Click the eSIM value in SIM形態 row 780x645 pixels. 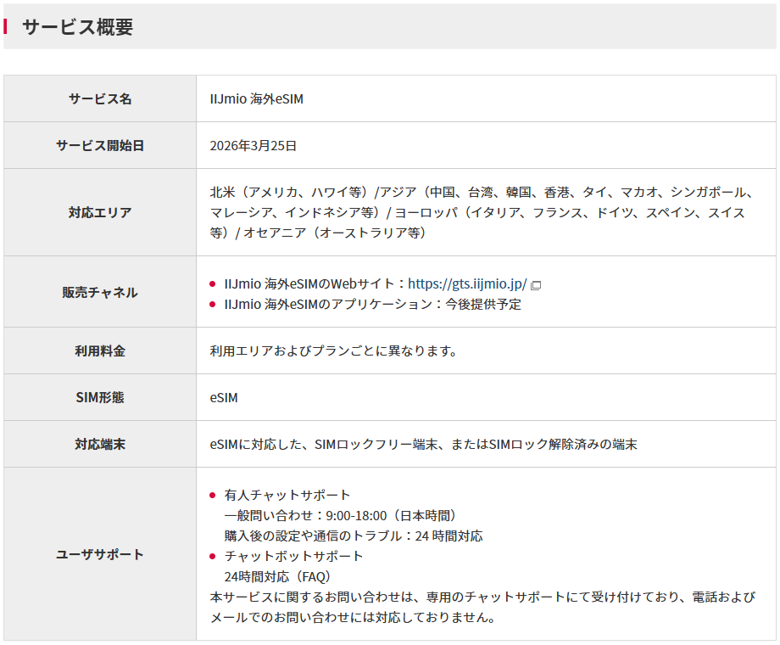click(x=224, y=398)
